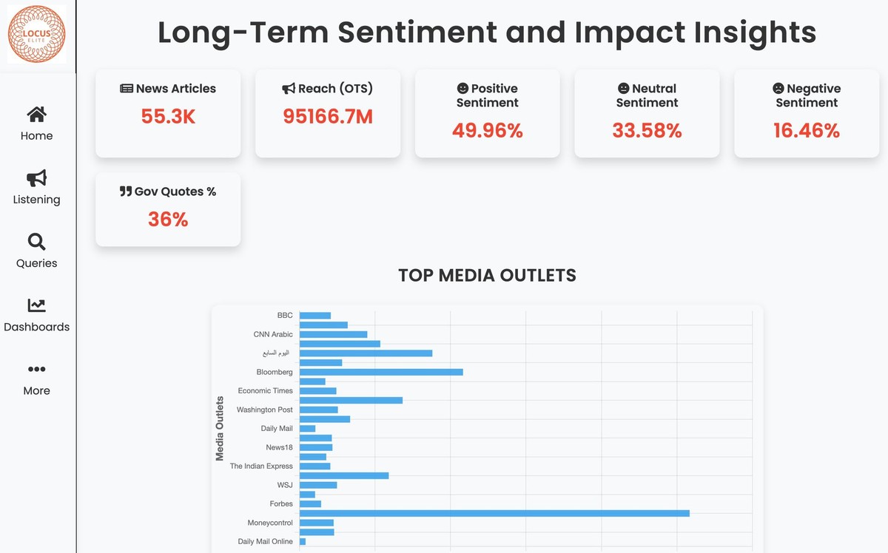The image size is (888, 553).
Task: Open the More options ellipsis icon
Action: (36, 370)
